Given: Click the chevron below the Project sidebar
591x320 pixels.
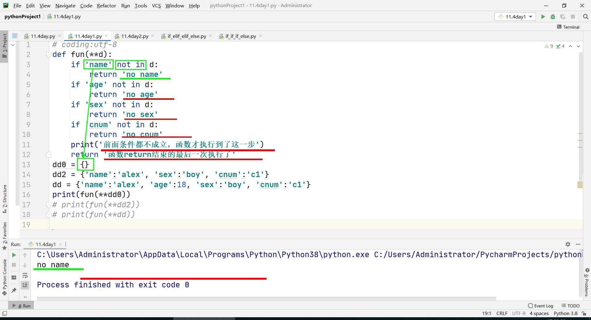Looking at the screenshot, I should pyautogui.click(x=13, y=45).
